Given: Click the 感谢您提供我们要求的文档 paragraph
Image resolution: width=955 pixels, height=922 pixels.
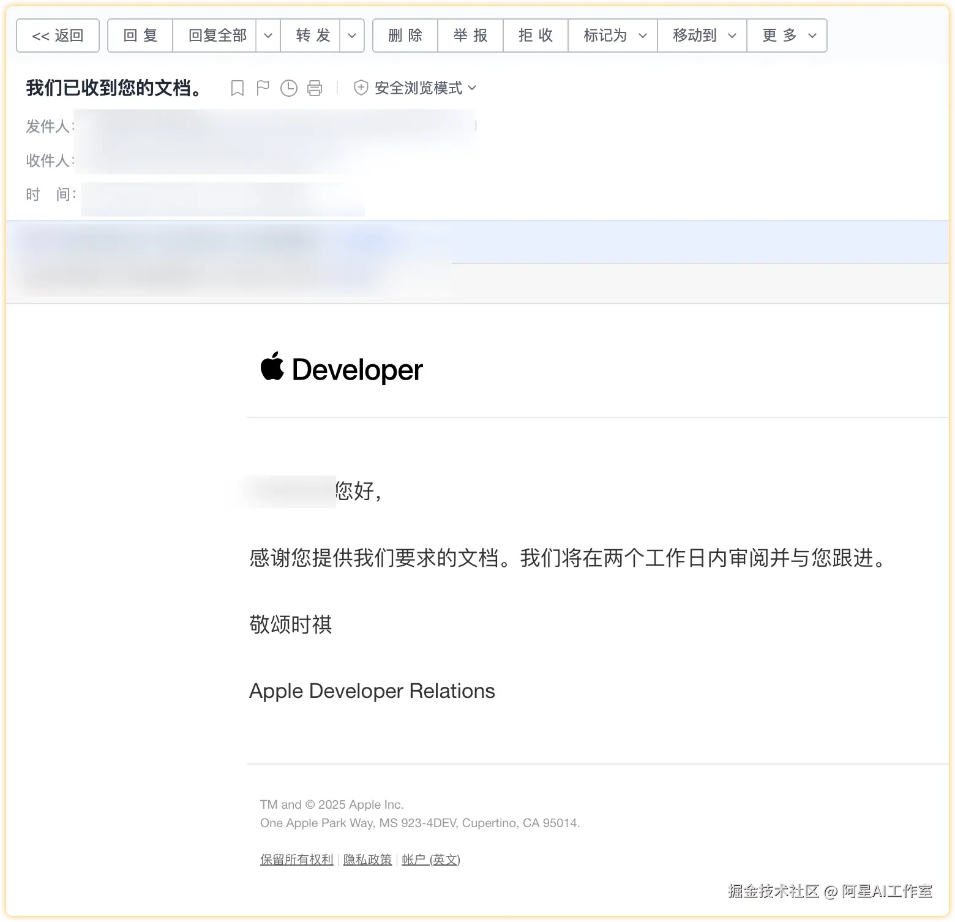Looking at the screenshot, I should tap(567, 558).
